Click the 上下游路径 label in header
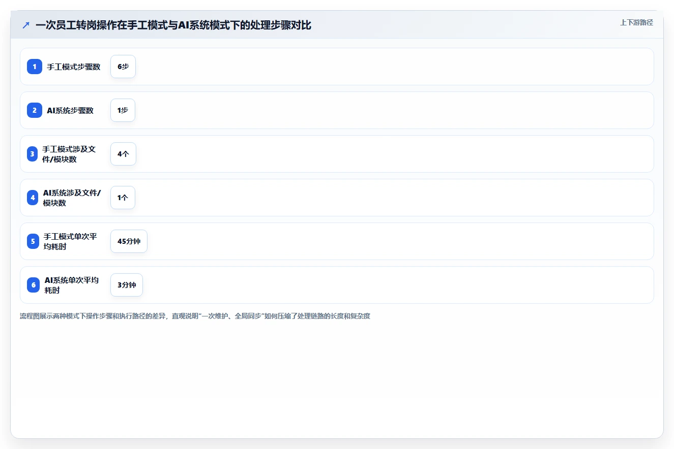The image size is (674, 449). [x=636, y=22]
